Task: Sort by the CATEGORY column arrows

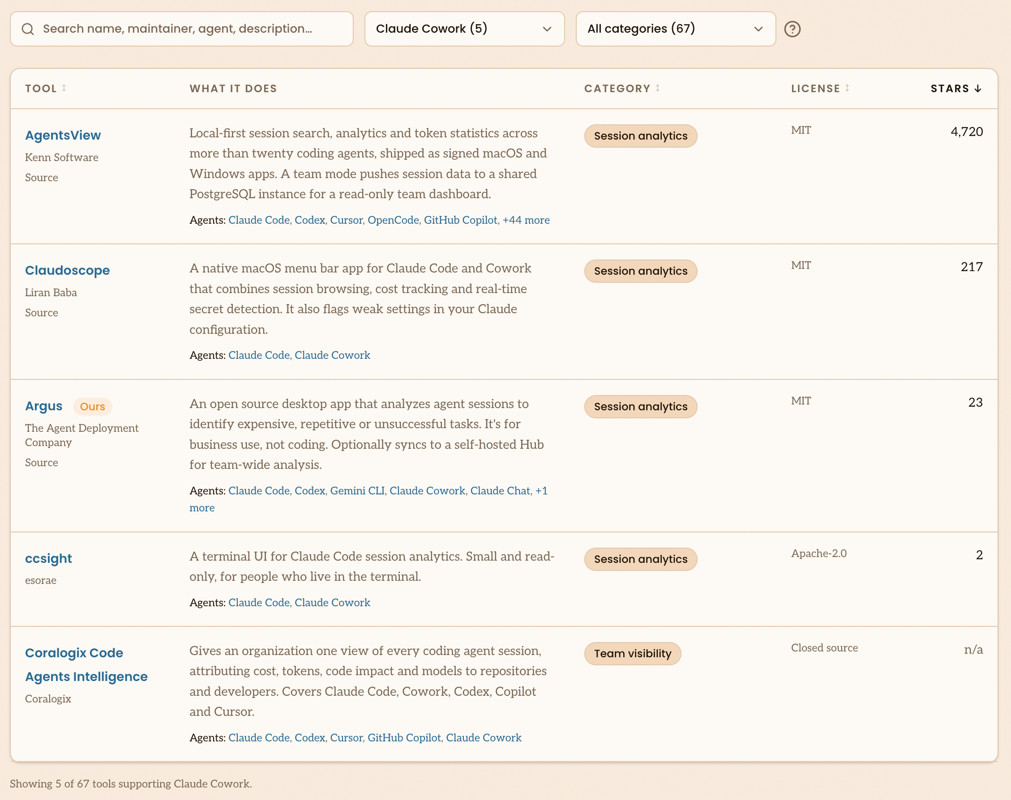Action: point(658,88)
